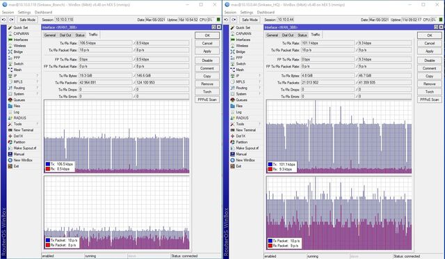
Task: Open CAPsMAN in left WinBox window
Action: 19,33
